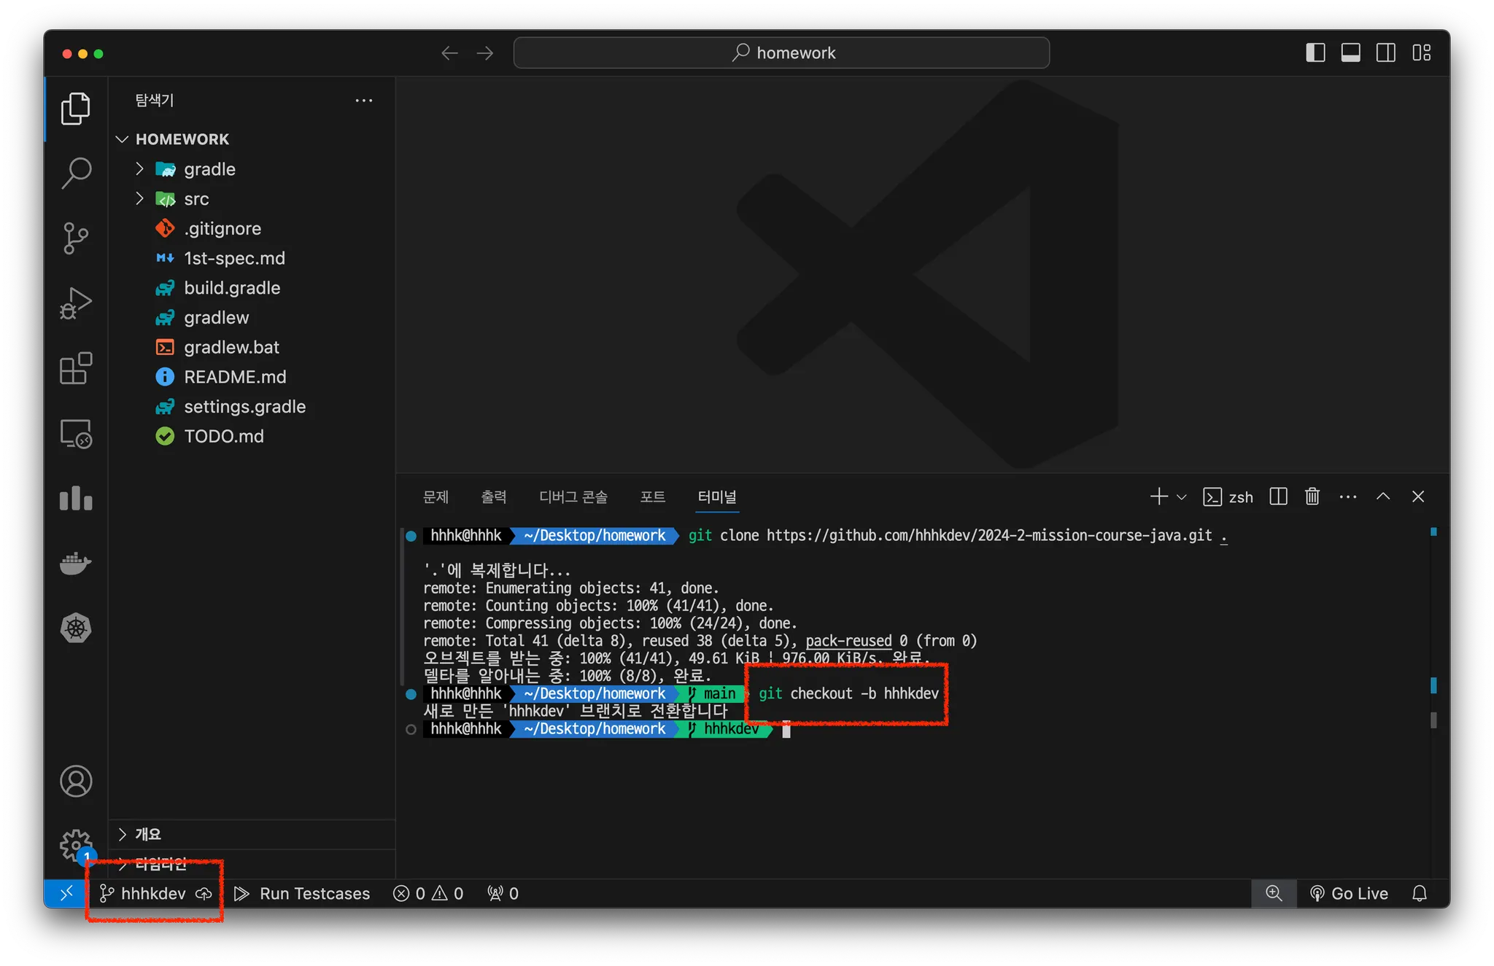The image size is (1494, 966).
Task: Expand the gradle folder
Action: click(x=209, y=169)
